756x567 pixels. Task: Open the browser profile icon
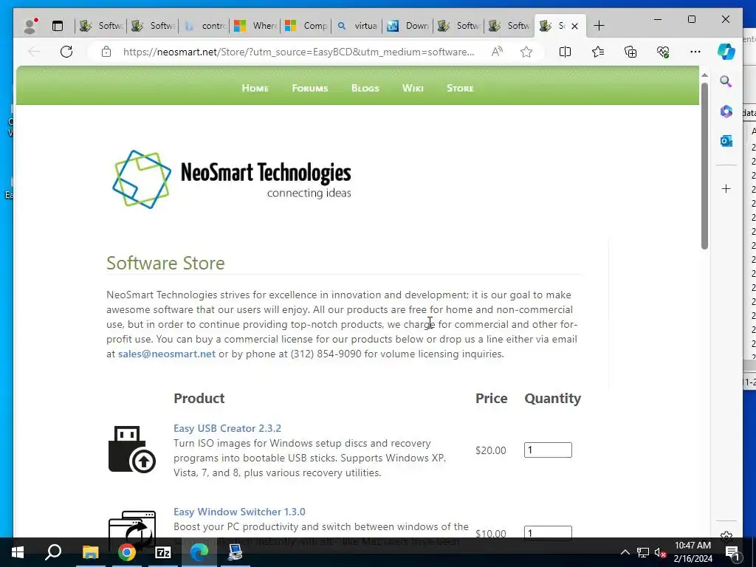(30, 26)
